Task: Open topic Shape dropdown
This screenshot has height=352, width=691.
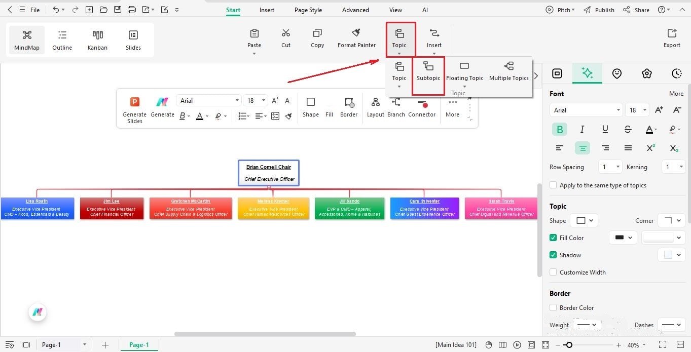Action: [584, 220]
